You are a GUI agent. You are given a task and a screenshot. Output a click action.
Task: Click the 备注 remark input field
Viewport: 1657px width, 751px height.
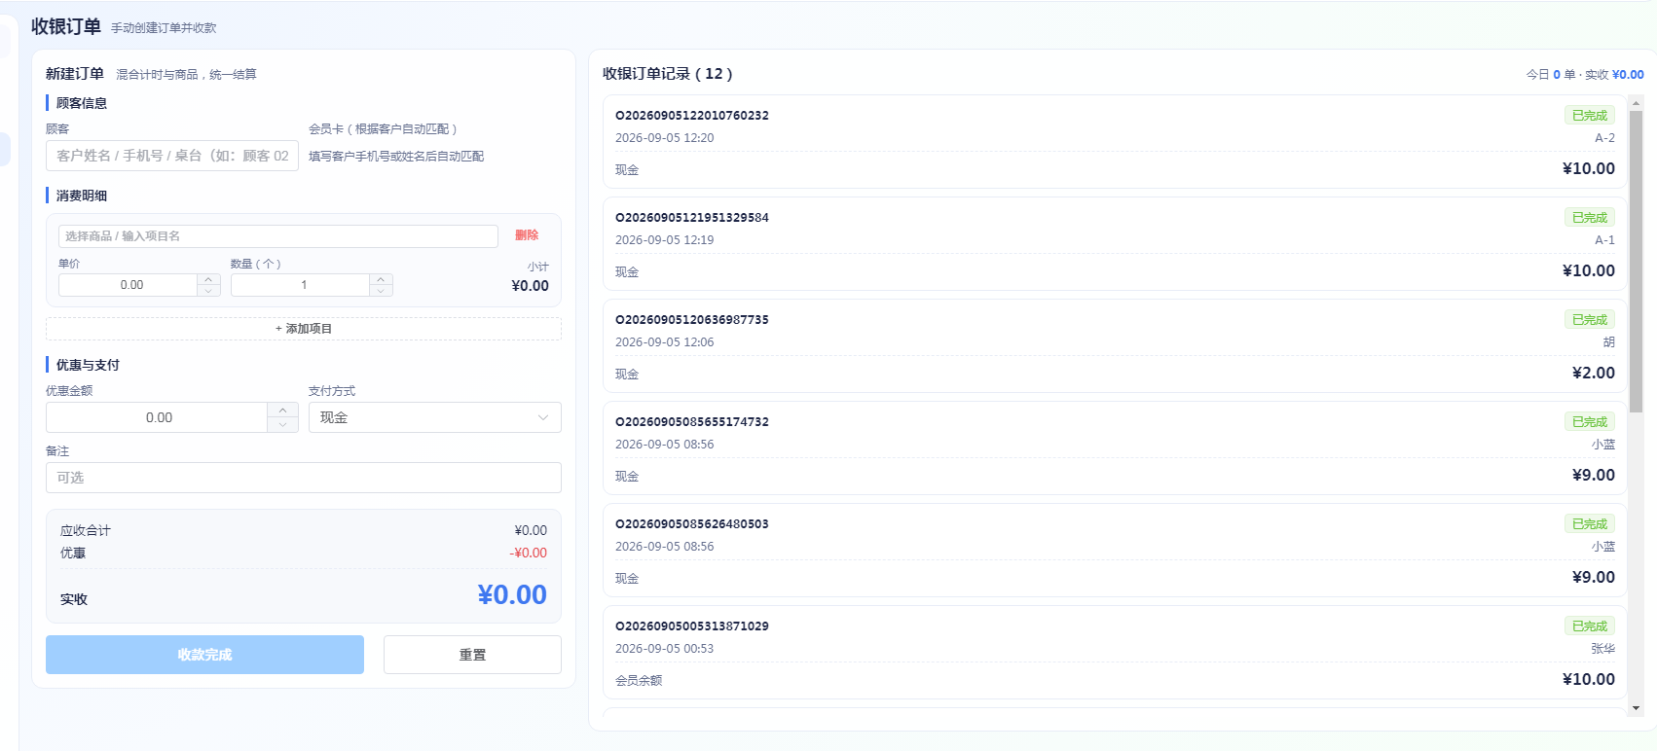(304, 478)
